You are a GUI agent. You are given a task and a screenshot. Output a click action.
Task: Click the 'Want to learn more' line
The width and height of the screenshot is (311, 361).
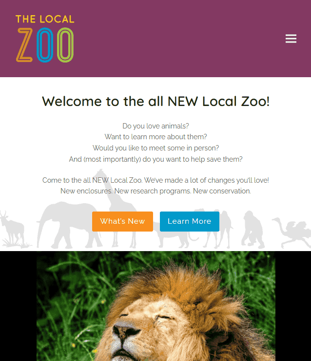click(155, 137)
